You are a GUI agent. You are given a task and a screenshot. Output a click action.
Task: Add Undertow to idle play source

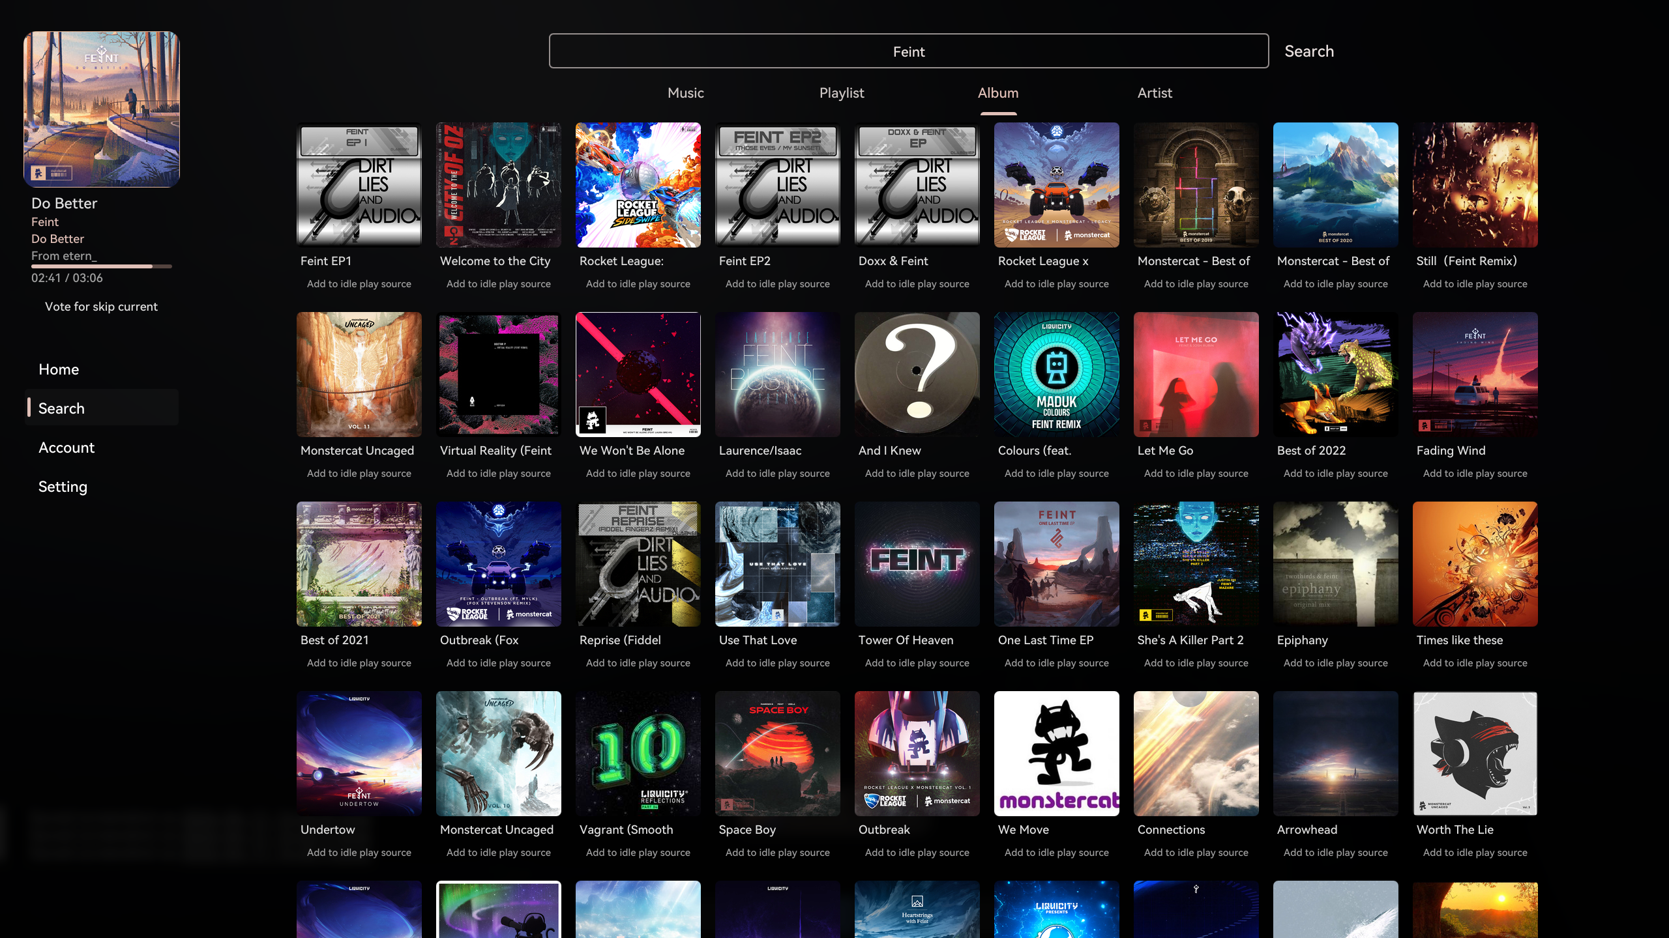(x=359, y=853)
